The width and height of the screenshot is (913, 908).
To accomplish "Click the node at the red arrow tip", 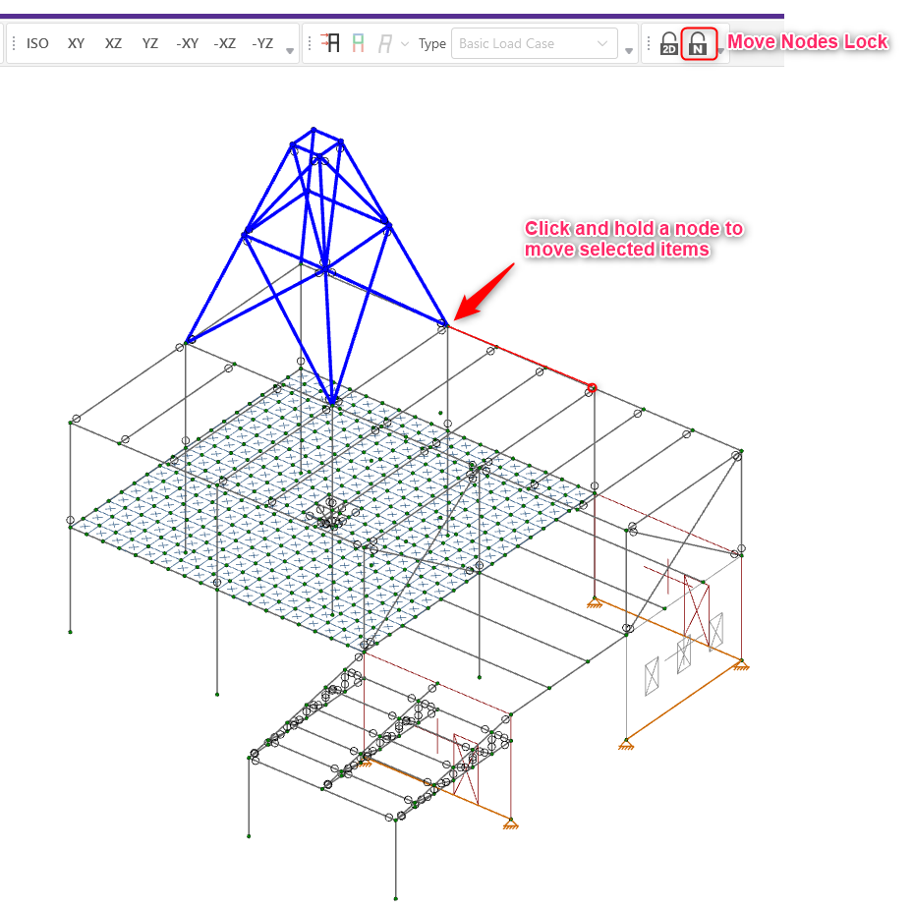I will coord(445,322).
